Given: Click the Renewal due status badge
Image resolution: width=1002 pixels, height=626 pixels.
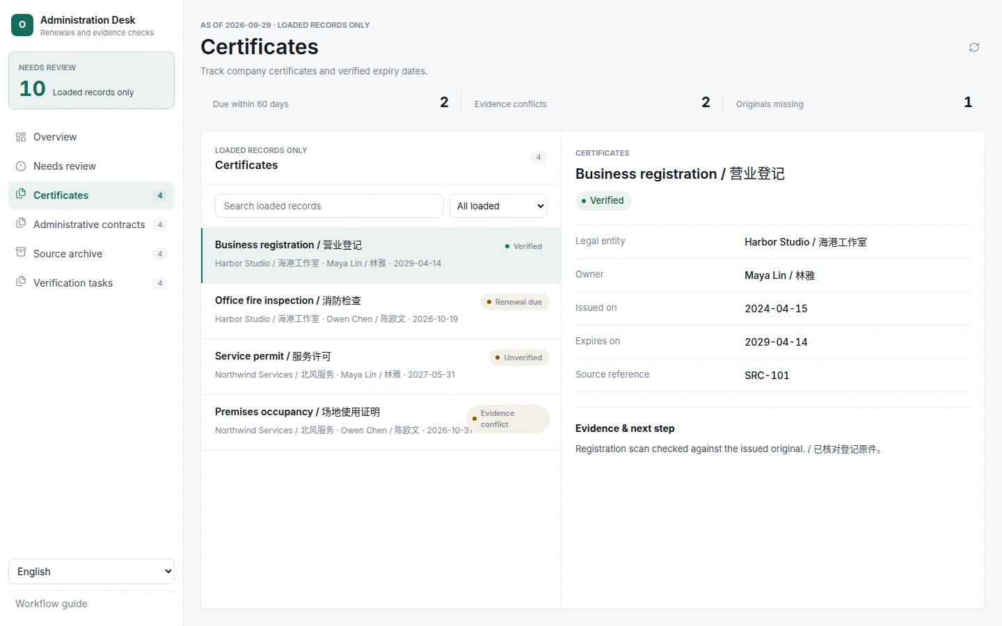Looking at the screenshot, I should pyautogui.click(x=515, y=302).
